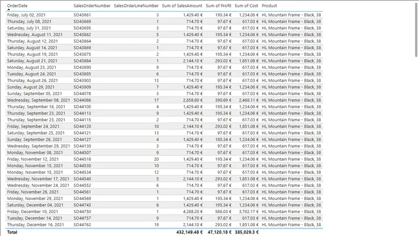419x236 pixels.
Task: Sort by the Sum of SalesAmount header
Action: [182, 6]
